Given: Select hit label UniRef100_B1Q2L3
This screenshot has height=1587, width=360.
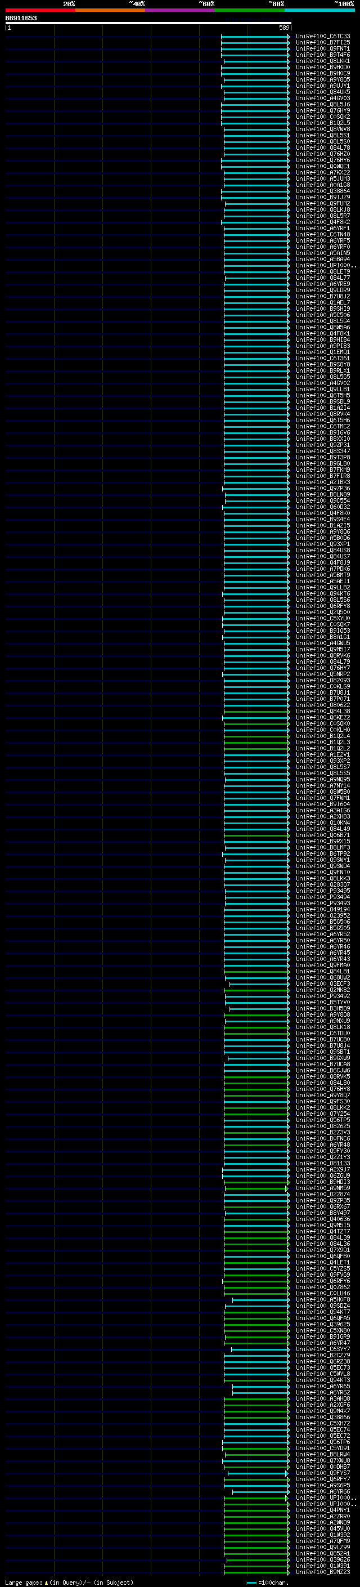Looking at the screenshot, I should click(323, 742).
